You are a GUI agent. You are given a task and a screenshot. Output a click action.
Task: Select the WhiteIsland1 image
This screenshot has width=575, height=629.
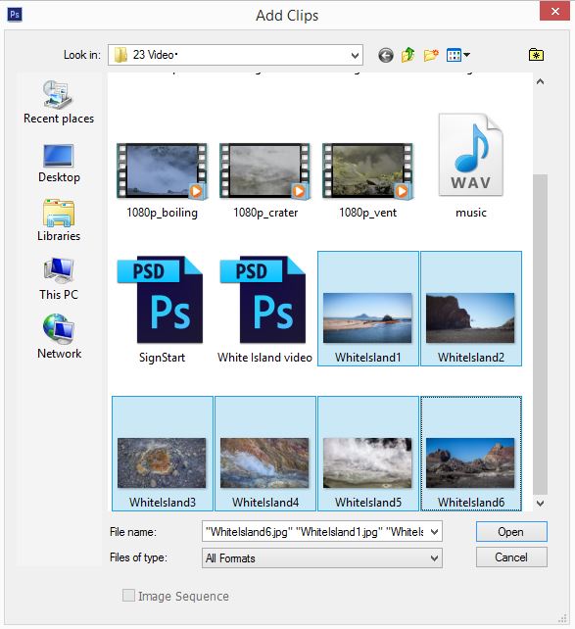pos(368,309)
